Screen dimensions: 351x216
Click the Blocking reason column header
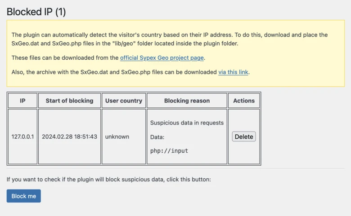[187, 101]
